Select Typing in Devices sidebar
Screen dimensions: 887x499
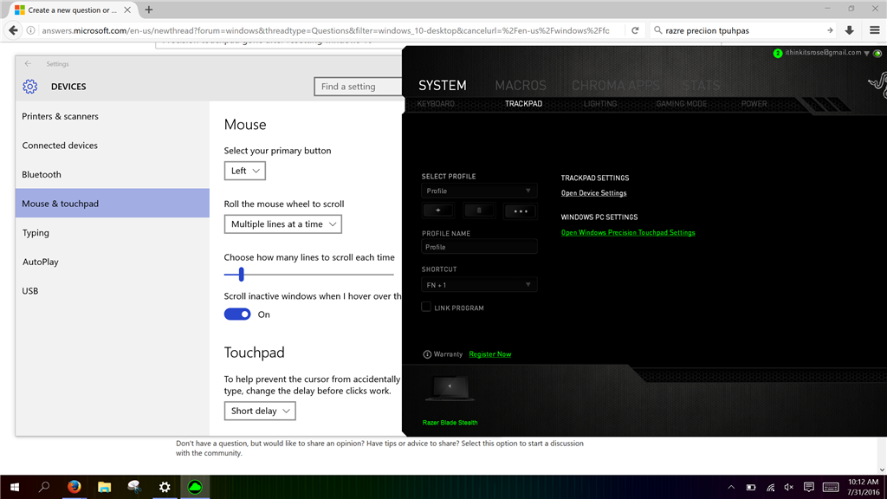(113, 232)
